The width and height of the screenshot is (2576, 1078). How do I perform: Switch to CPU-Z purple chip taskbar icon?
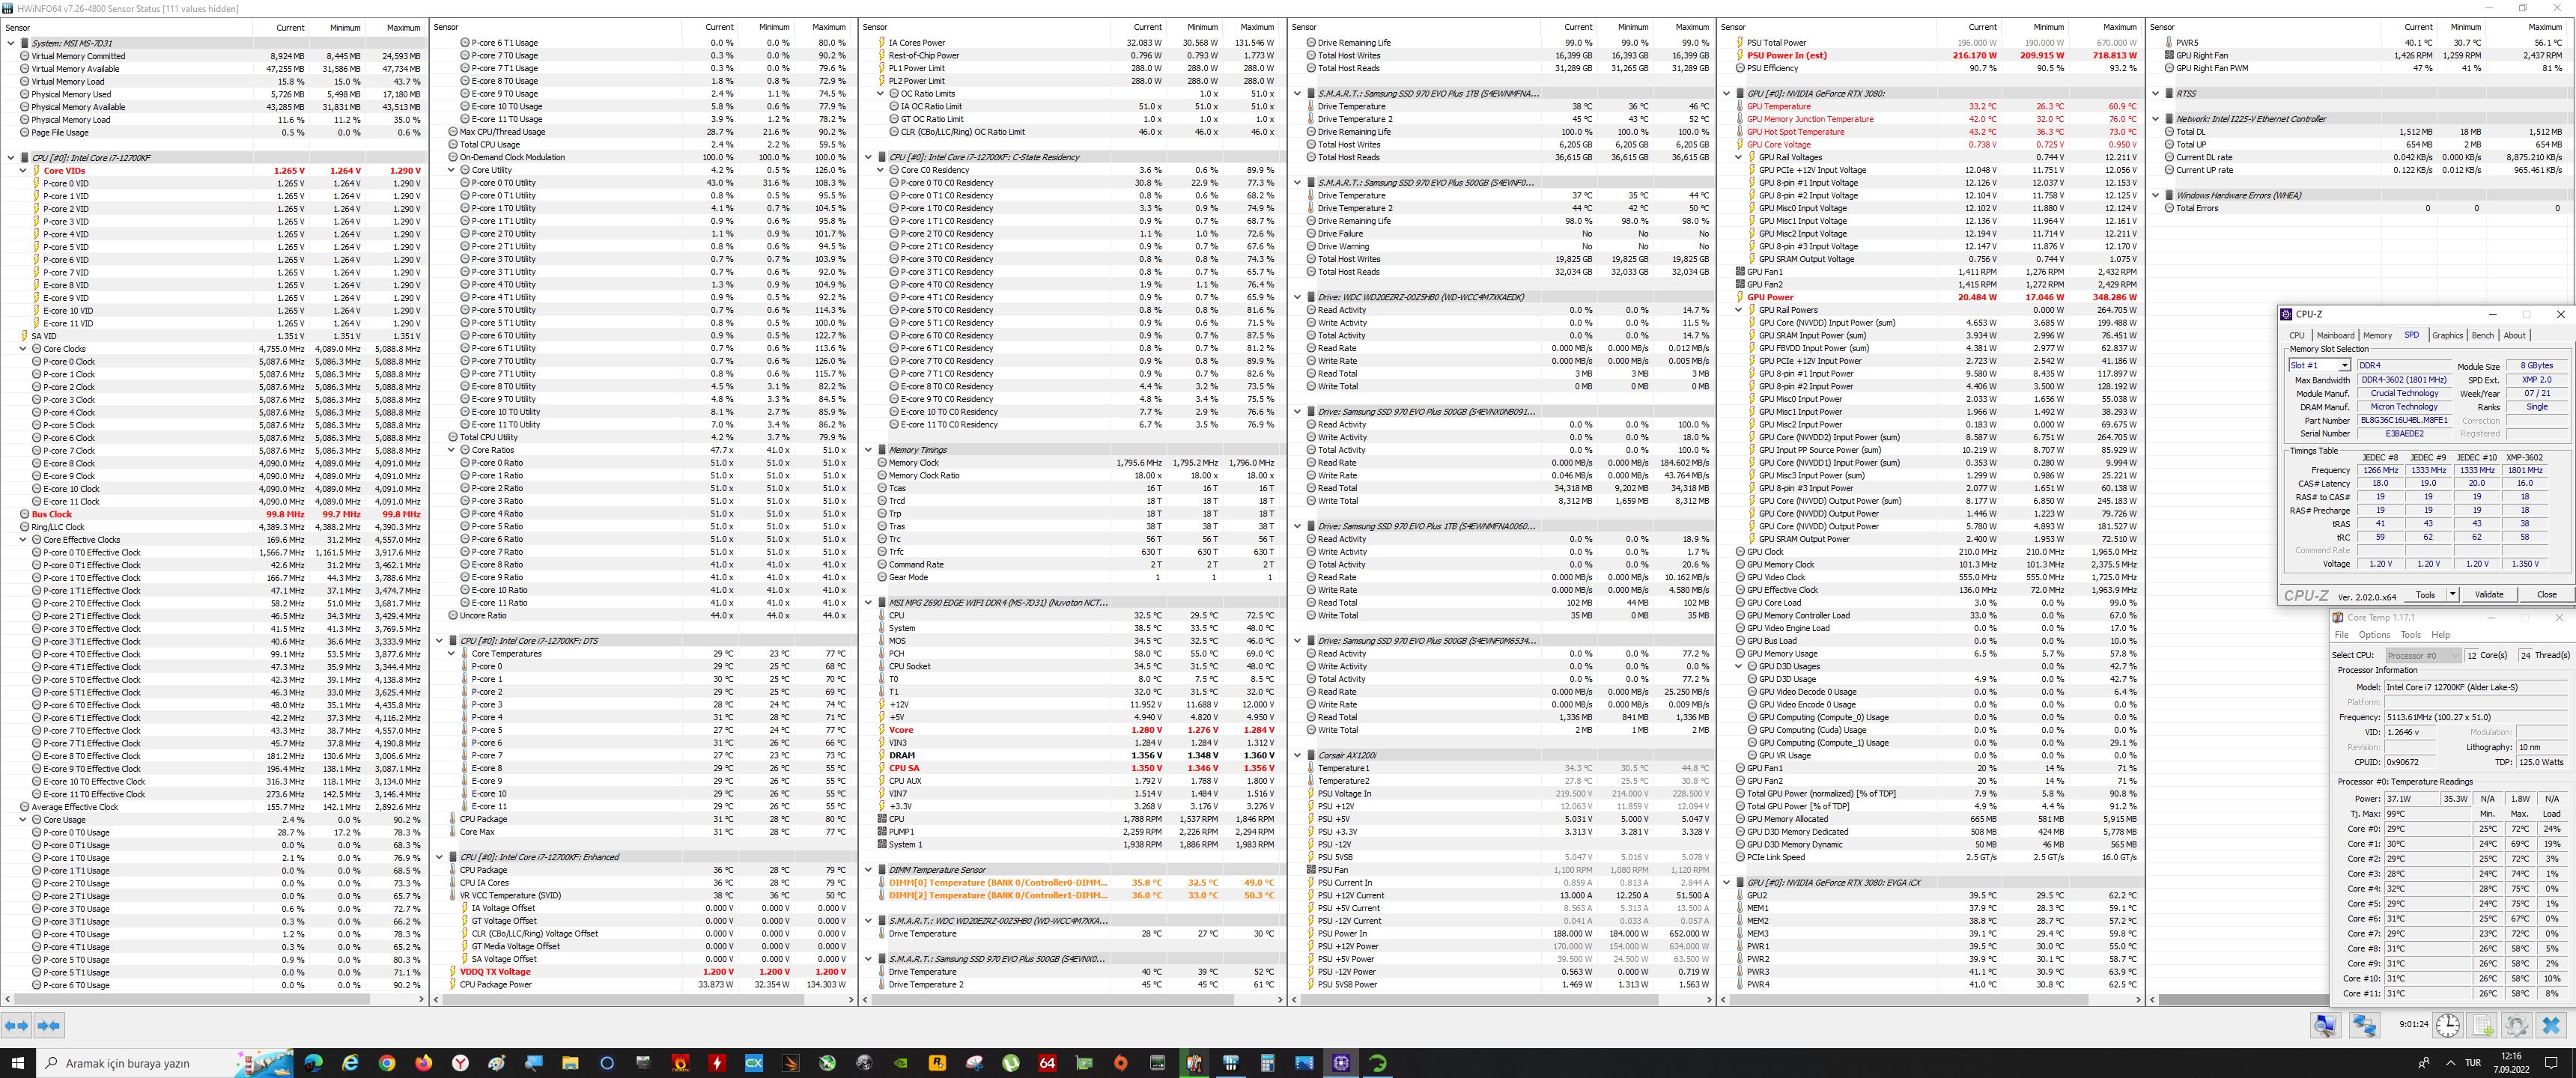[x=1341, y=1063]
